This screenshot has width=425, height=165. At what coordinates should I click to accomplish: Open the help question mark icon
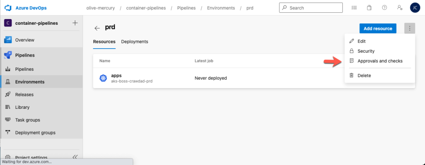tap(384, 8)
